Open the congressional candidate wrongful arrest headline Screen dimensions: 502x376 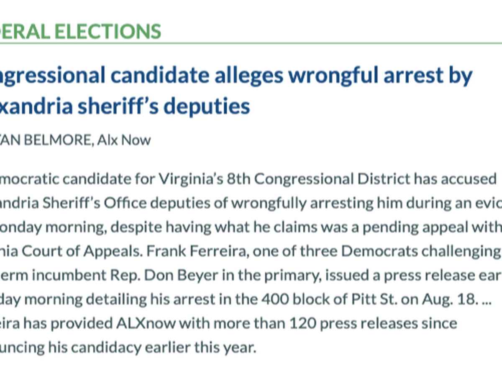234,76
